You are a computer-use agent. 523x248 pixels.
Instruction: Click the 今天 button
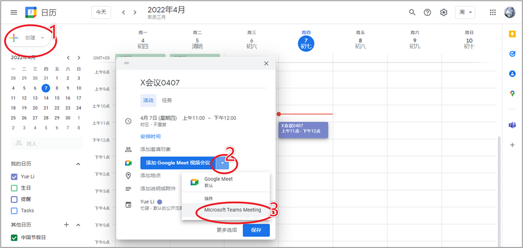click(101, 12)
